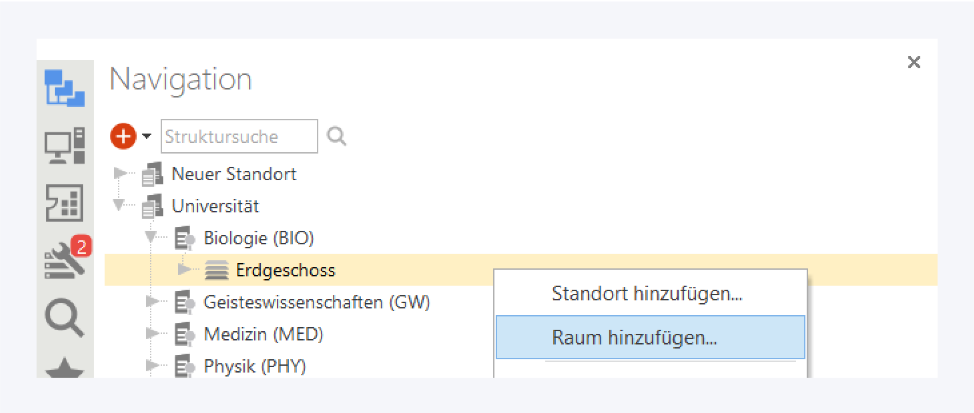Open the favorites star sidebar icon
The height and width of the screenshot is (413, 974).
pos(65,368)
